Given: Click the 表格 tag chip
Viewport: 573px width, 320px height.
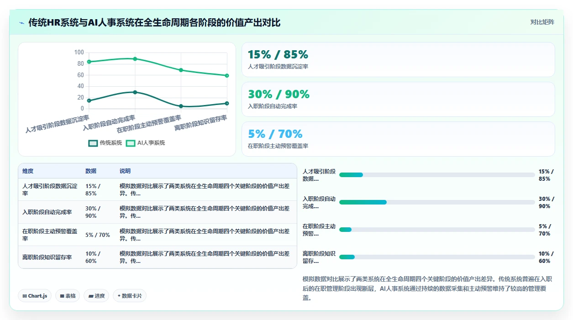Looking at the screenshot, I should (68, 296).
